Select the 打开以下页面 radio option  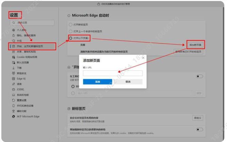[x=70, y=38]
